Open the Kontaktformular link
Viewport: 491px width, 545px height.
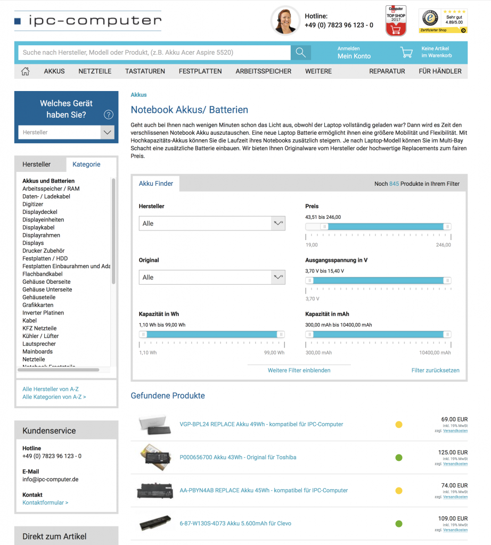point(45,502)
